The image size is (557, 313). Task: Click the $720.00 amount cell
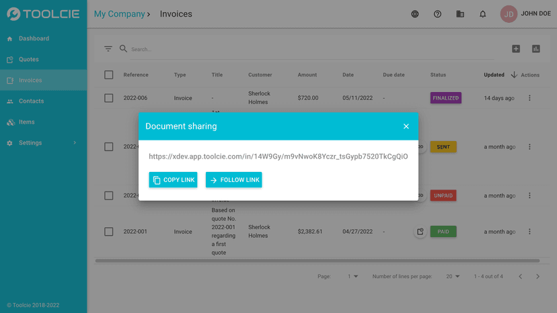pos(308,98)
